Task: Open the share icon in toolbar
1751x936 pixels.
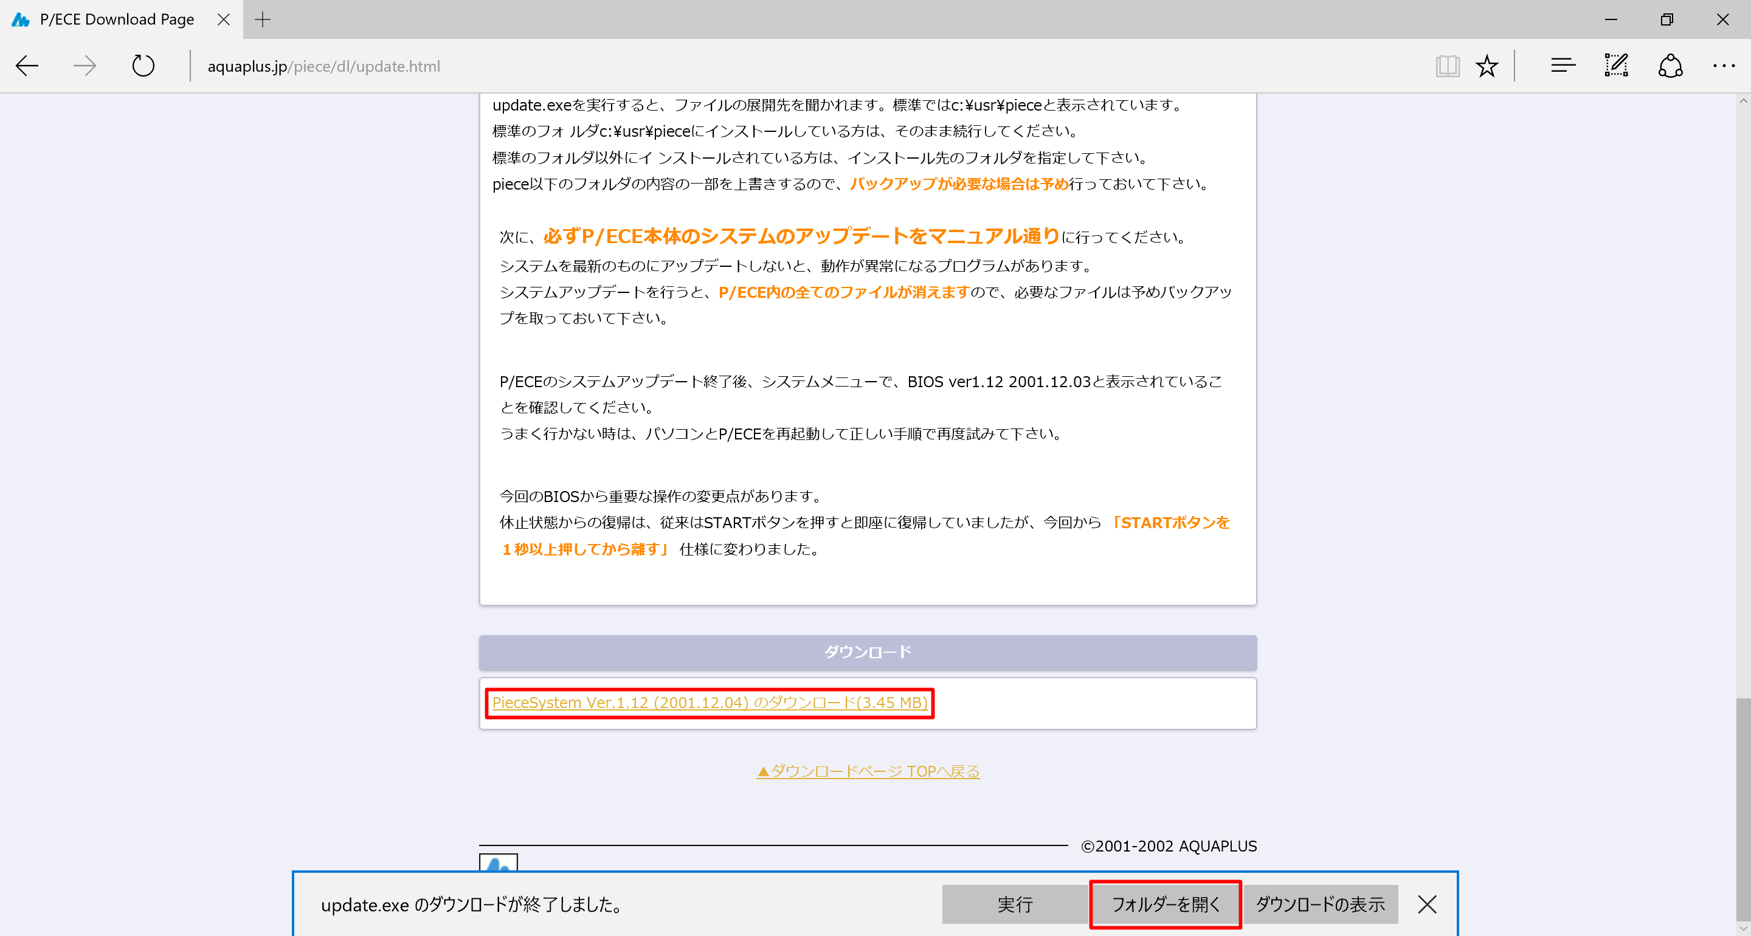Action: 1670,66
